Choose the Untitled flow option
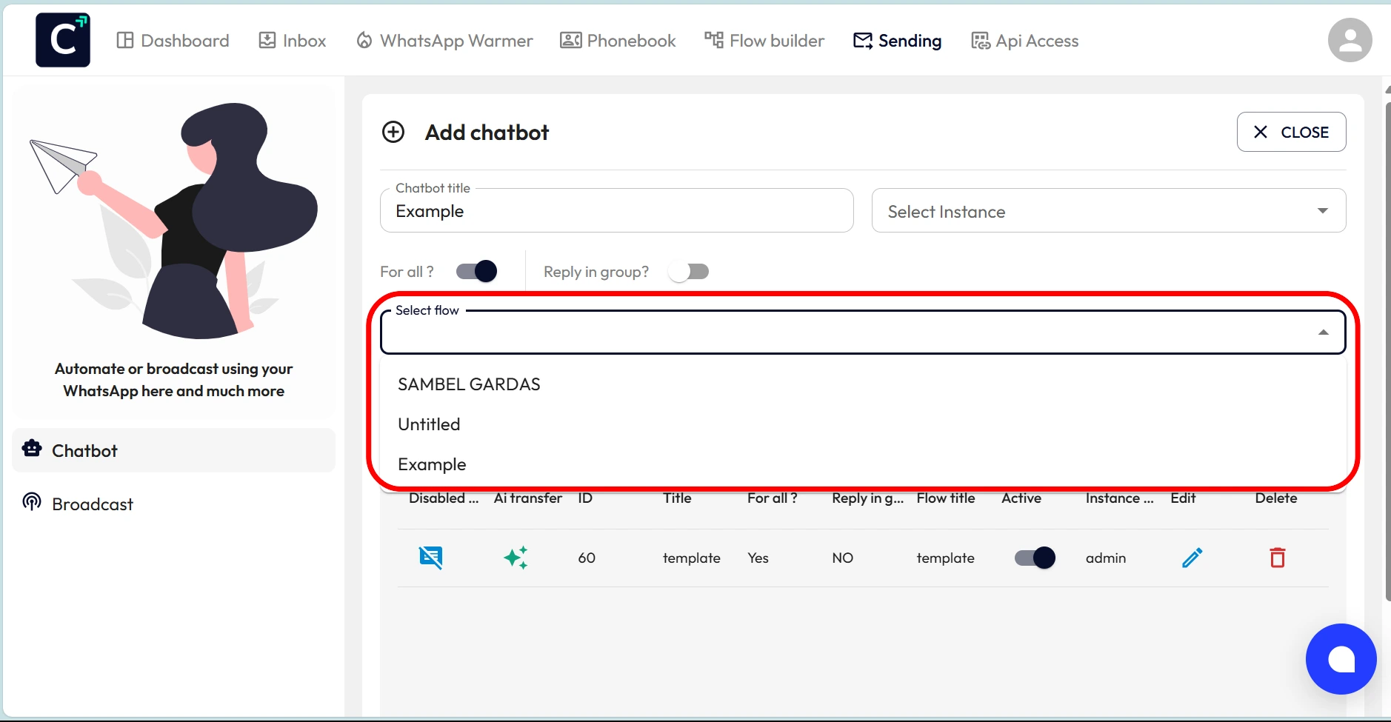The height and width of the screenshot is (722, 1391). [863, 424]
